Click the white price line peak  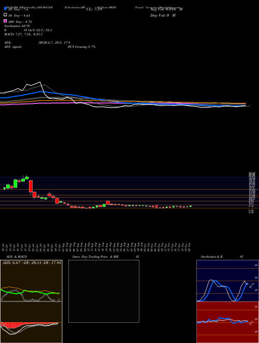(40, 82)
